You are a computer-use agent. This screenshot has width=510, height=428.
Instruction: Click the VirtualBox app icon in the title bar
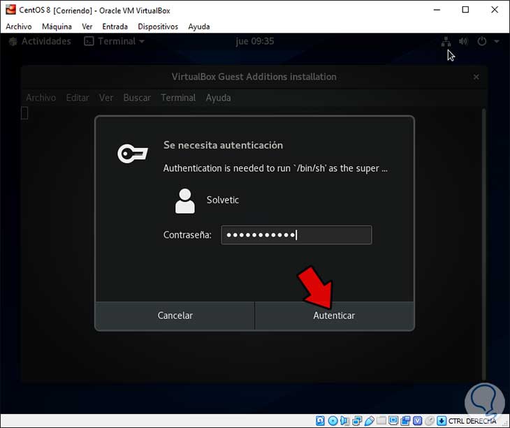point(10,9)
